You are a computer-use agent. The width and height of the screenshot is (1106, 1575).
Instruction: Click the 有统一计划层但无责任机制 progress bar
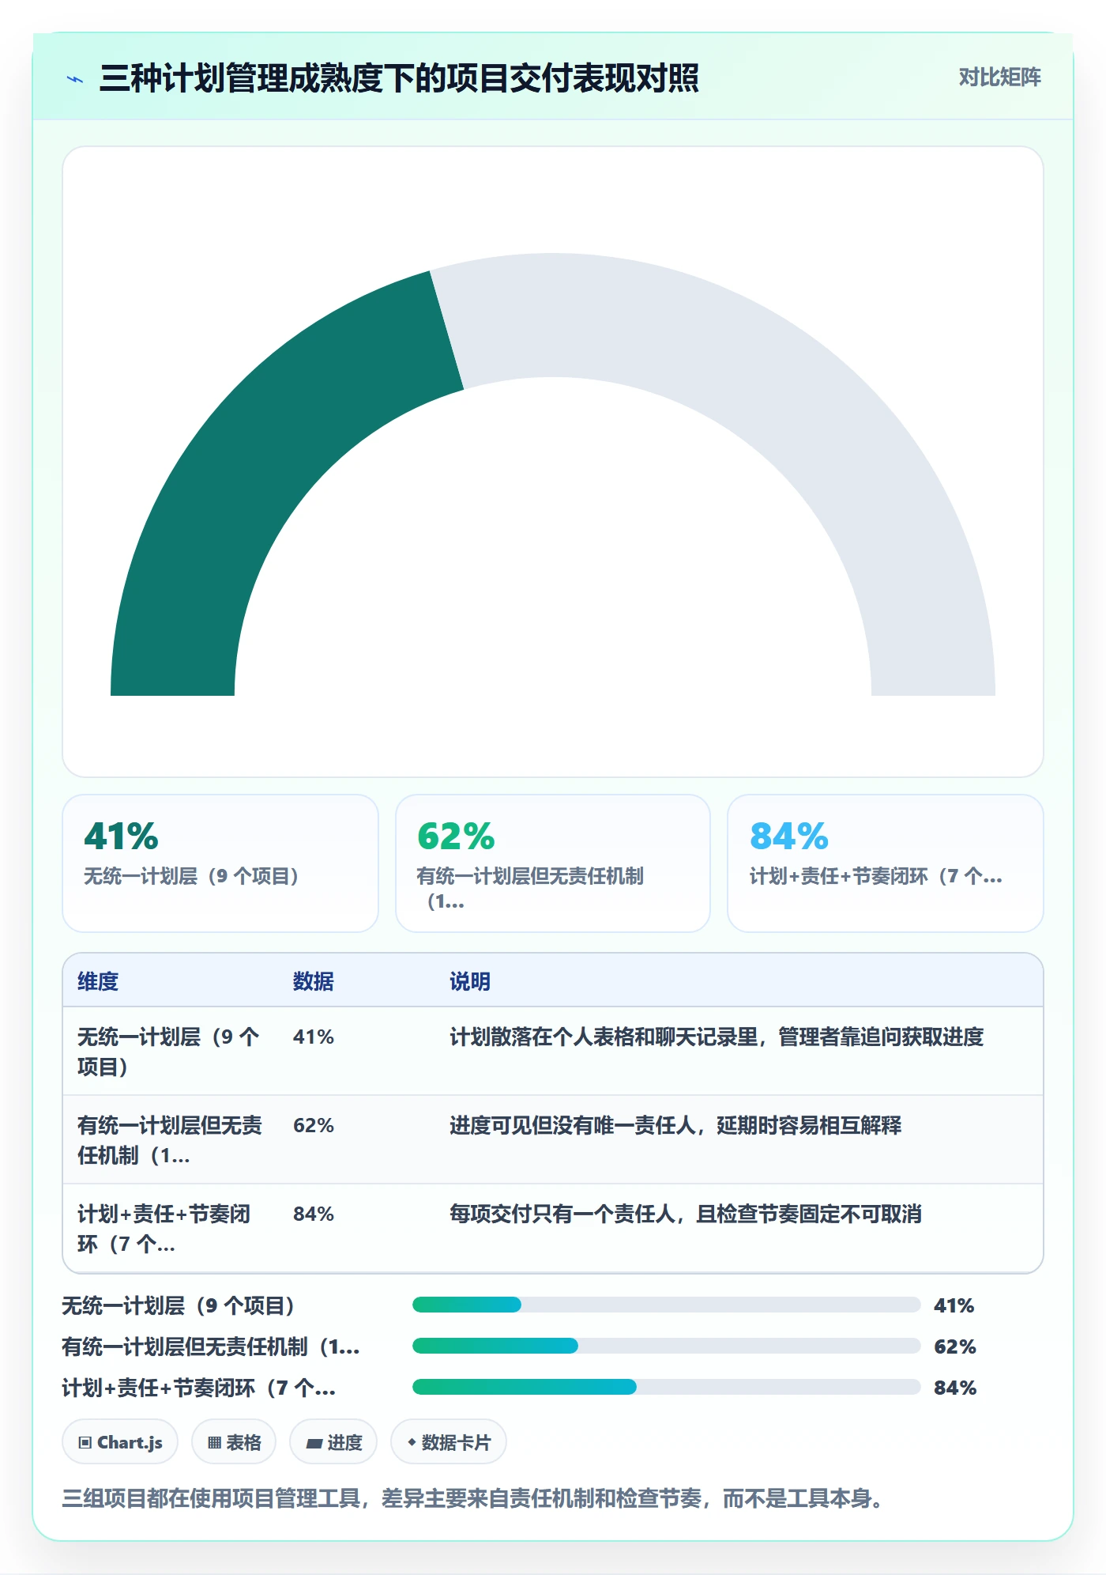pos(666,1346)
